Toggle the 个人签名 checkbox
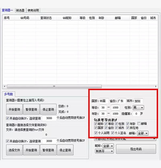 (x=113, y=133)
